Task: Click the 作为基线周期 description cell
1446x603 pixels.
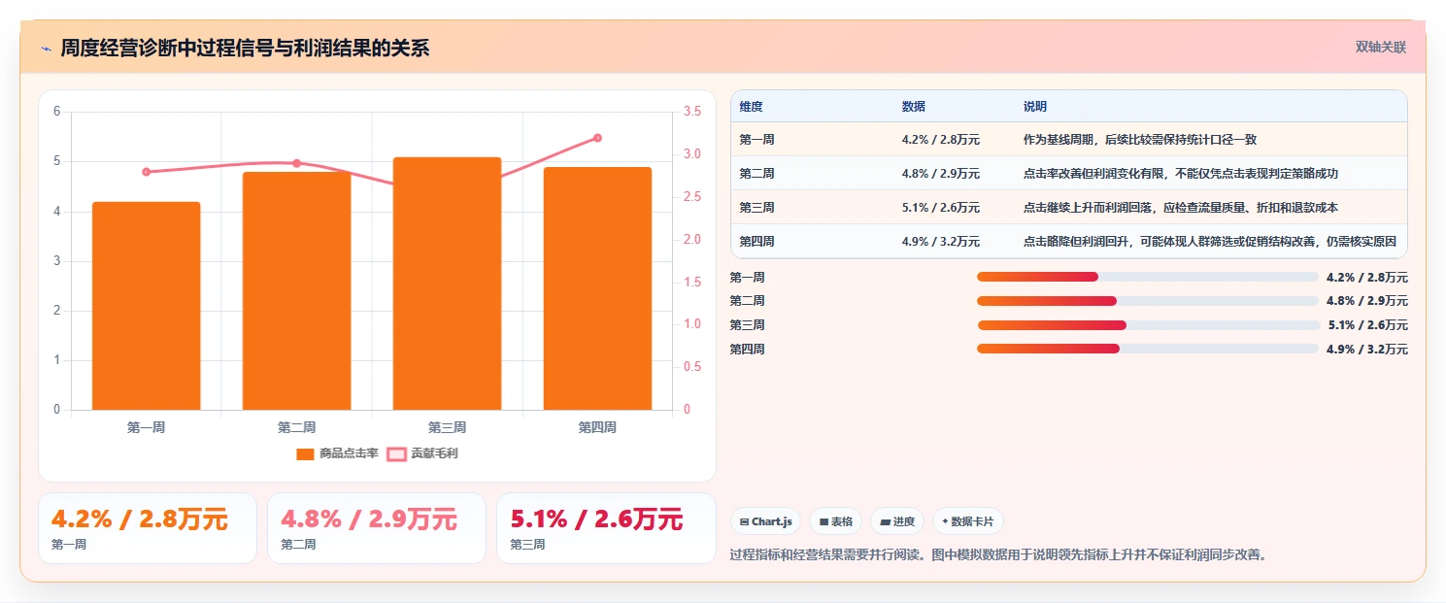Action: click(x=1140, y=140)
